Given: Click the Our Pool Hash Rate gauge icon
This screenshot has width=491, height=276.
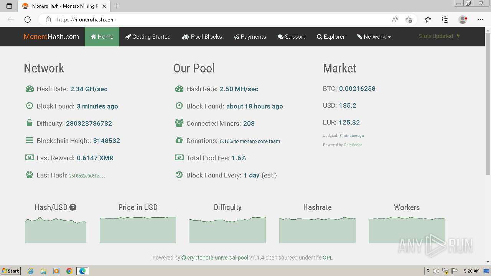Looking at the screenshot, I should 179,89.
